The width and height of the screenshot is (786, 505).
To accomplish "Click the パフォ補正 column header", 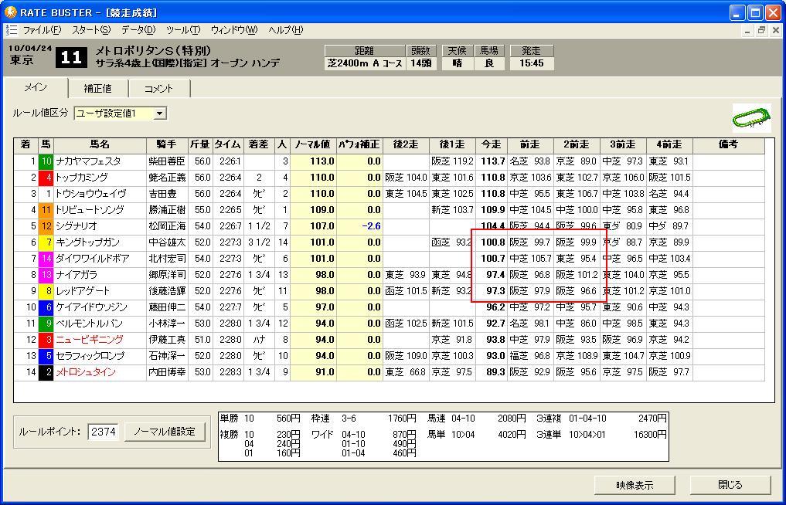I will (359, 145).
